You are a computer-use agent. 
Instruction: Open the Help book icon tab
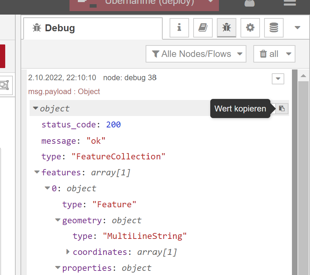(203, 28)
